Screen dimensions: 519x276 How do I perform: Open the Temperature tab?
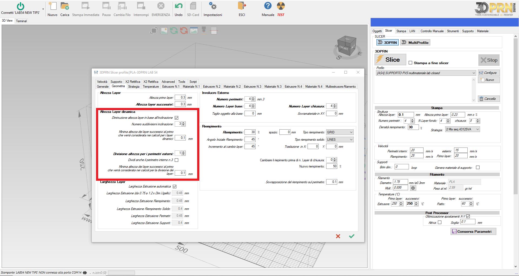[151, 87]
